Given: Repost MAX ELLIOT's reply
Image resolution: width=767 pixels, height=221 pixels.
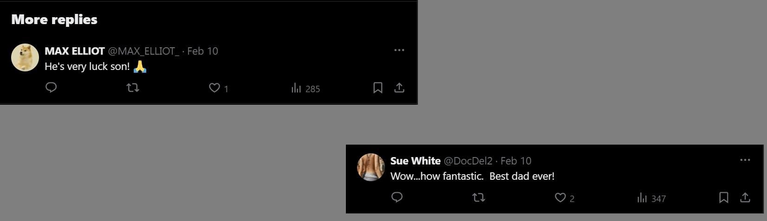Looking at the screenshot, I should (x=133, y=88).
